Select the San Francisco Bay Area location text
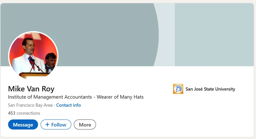 point(30,105)
